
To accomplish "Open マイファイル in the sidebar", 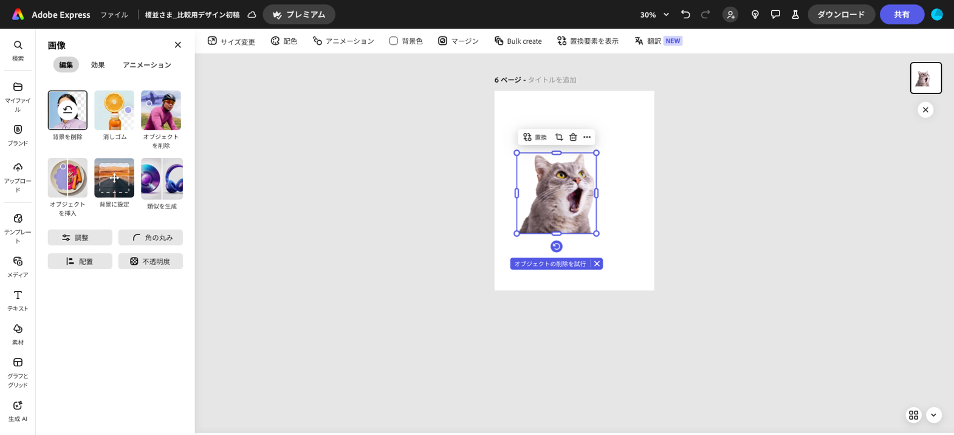I will click(x=18, y=97).
